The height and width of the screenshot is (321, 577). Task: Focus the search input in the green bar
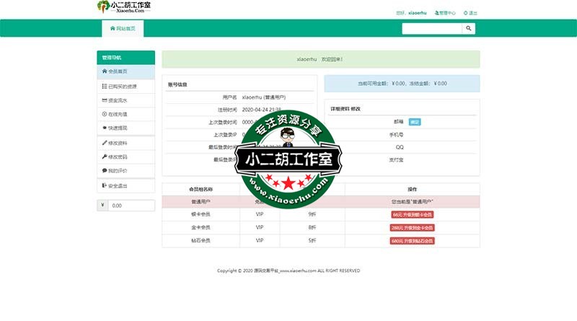point(432,29)
